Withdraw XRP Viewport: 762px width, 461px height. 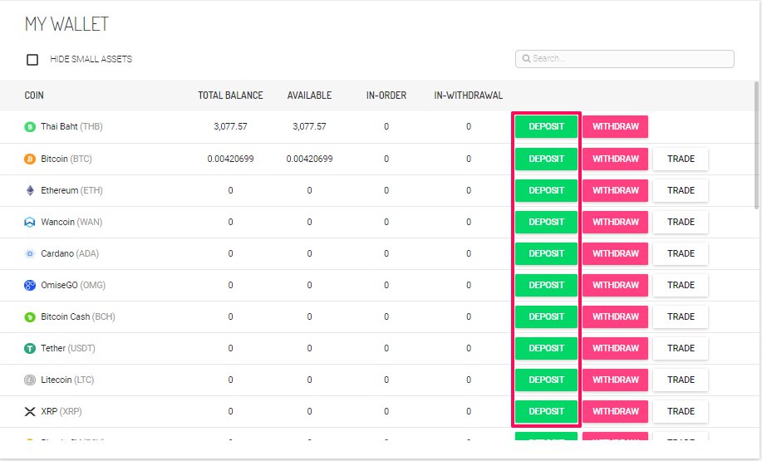point(615,411)
